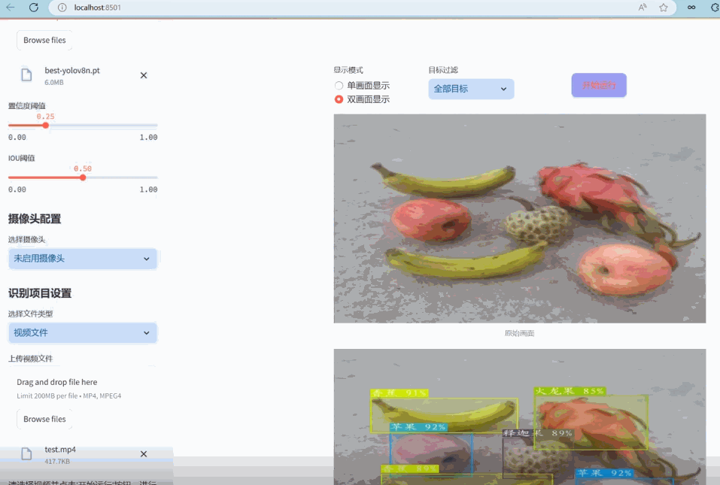Viewport: 720px width, 485px height.
Task: Click the 开始运行 button
Action: [x=599, y=86]
